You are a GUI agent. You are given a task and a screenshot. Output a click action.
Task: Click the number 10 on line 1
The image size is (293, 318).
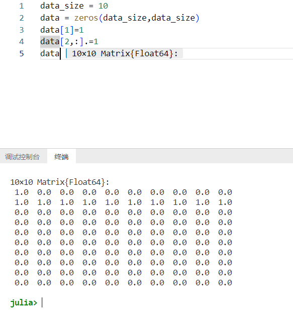pos(103,6)
